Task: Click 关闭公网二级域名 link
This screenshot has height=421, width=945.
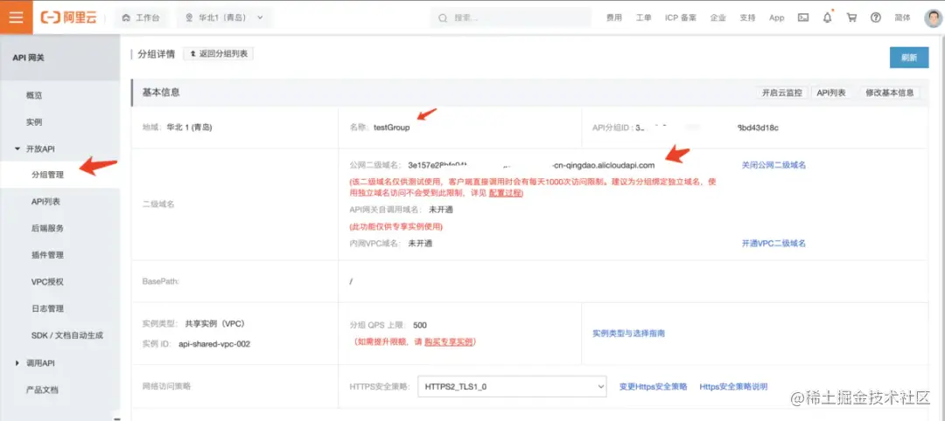Action: point(773,165)
